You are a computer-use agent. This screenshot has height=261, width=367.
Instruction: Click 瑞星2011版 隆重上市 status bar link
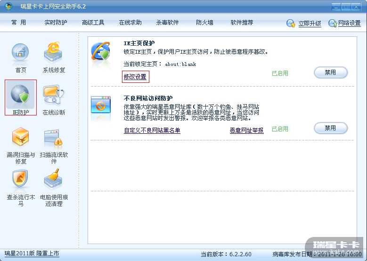pyautogui.click(x=32, y=253)
